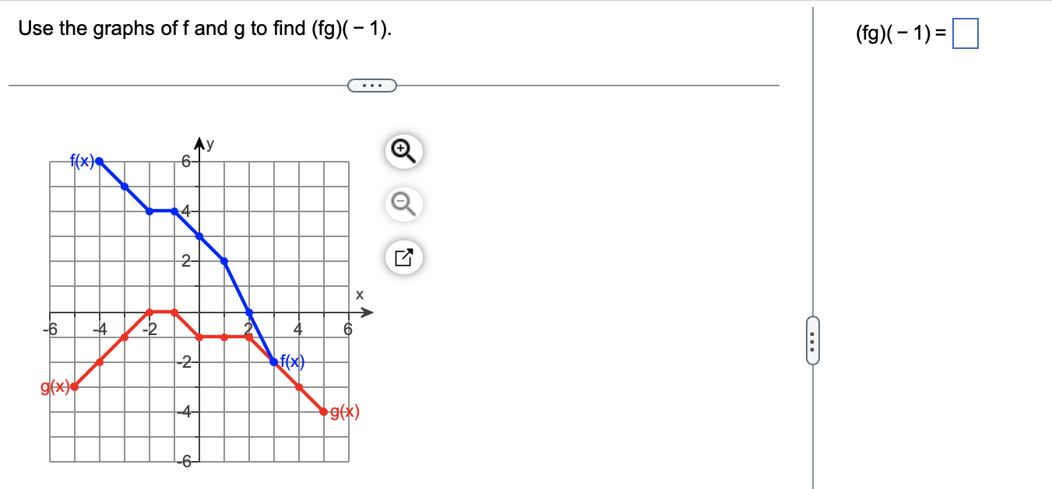Zoom out using the grayed magnifier icon

coord(403,204)
